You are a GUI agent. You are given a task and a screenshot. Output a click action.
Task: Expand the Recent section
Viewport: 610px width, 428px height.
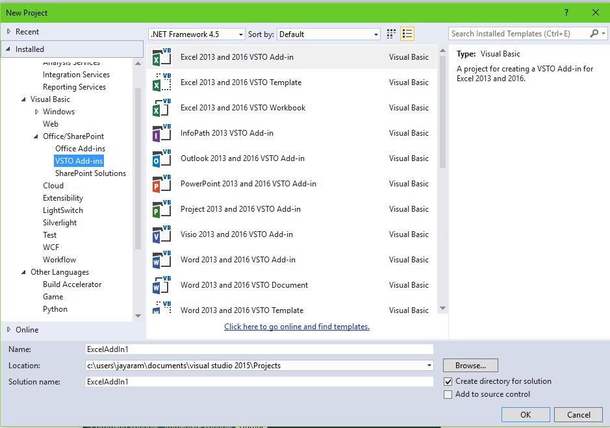click(8, 32)
